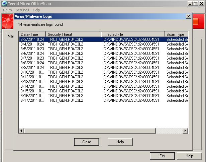The image size is (206, 162).
Task: Sort by Security Threat column header
Action: (74, 34)
